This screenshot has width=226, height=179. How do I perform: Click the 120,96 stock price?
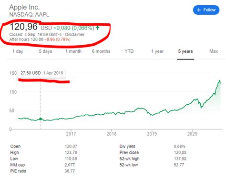click(x=24, y=27)
